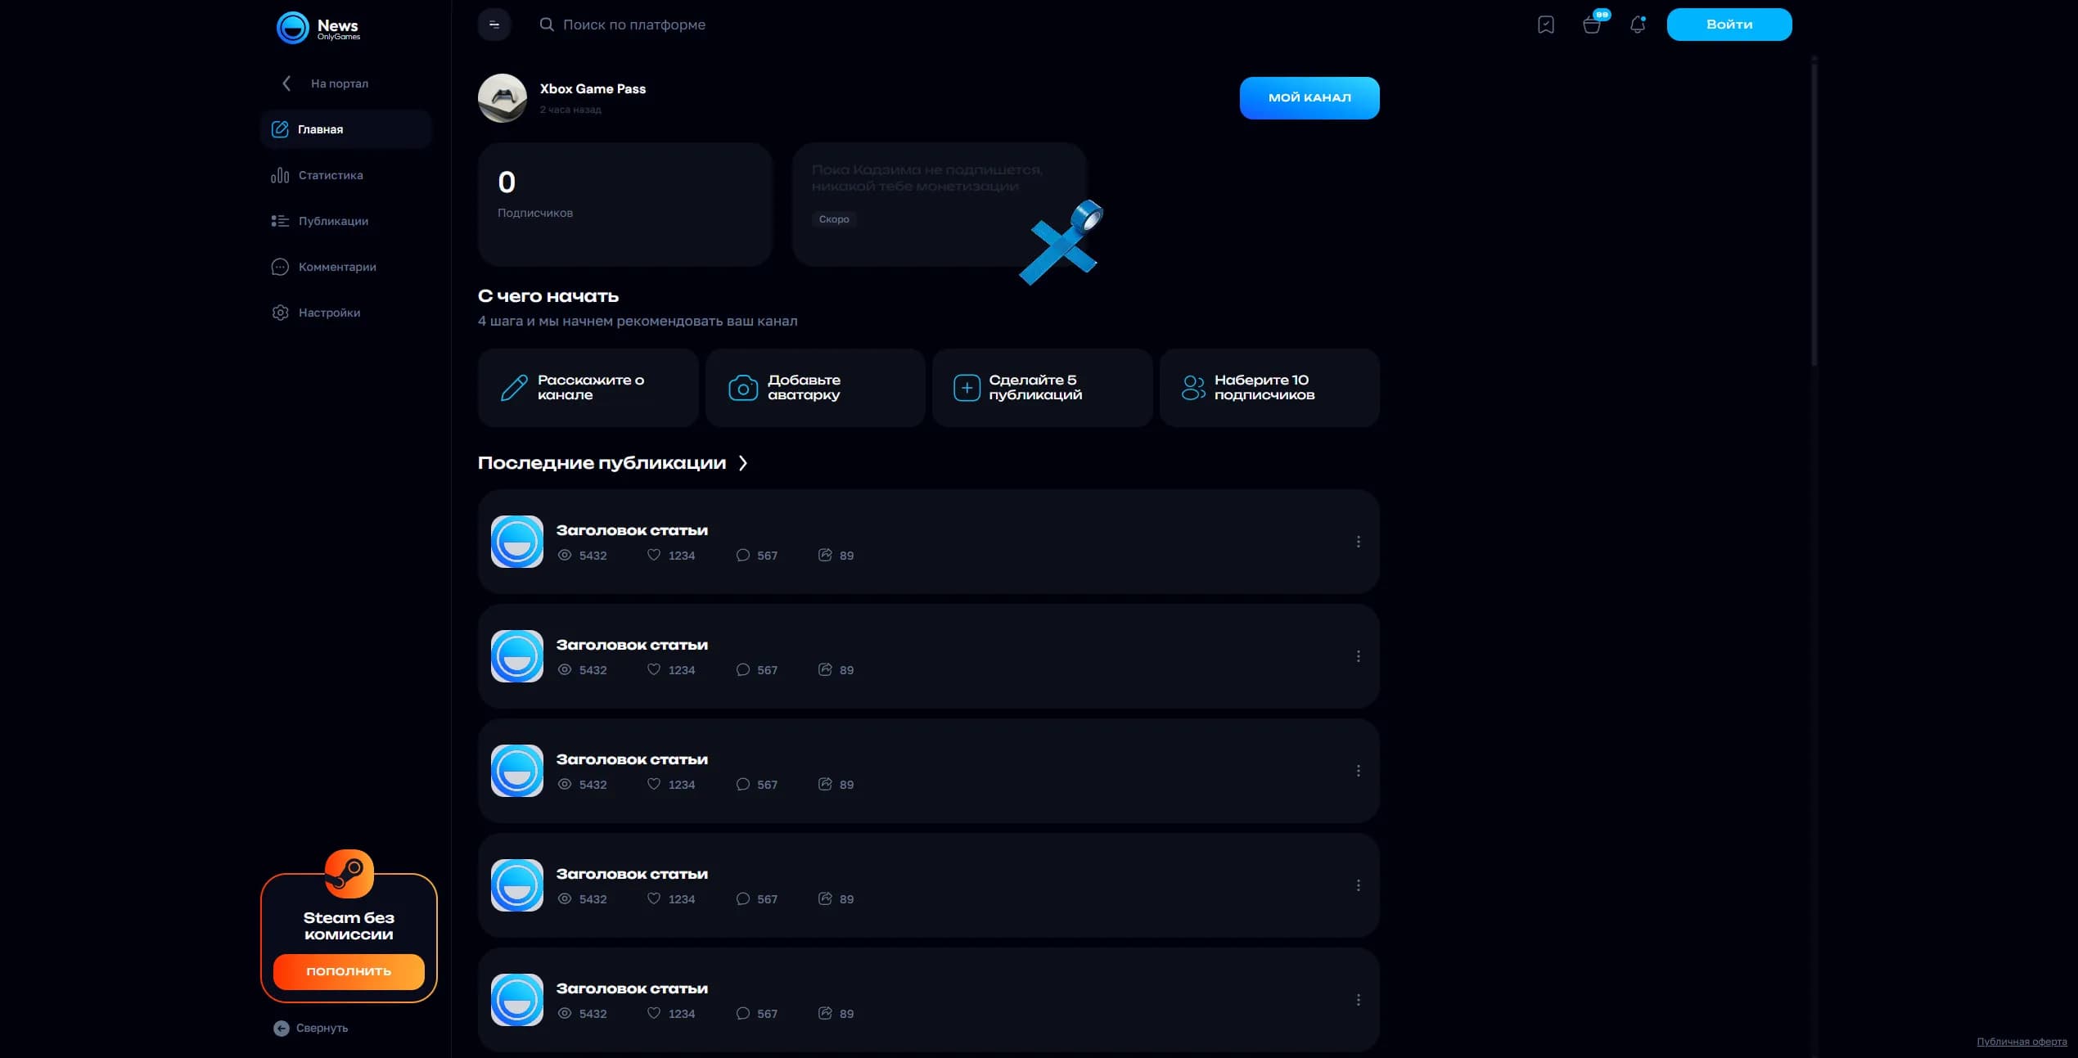Expand Последние публикации with the chevron

[x=743, y=462]
